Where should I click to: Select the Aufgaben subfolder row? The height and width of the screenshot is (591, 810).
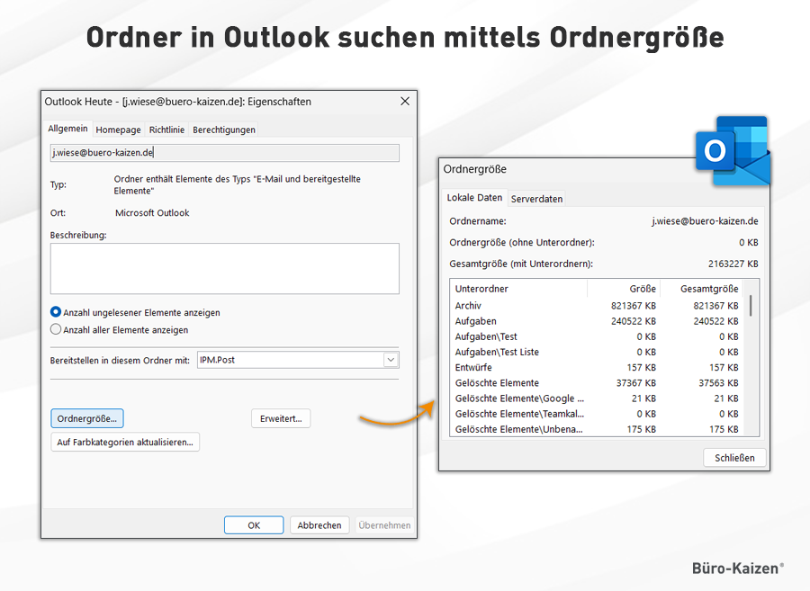tap(597, 321)
